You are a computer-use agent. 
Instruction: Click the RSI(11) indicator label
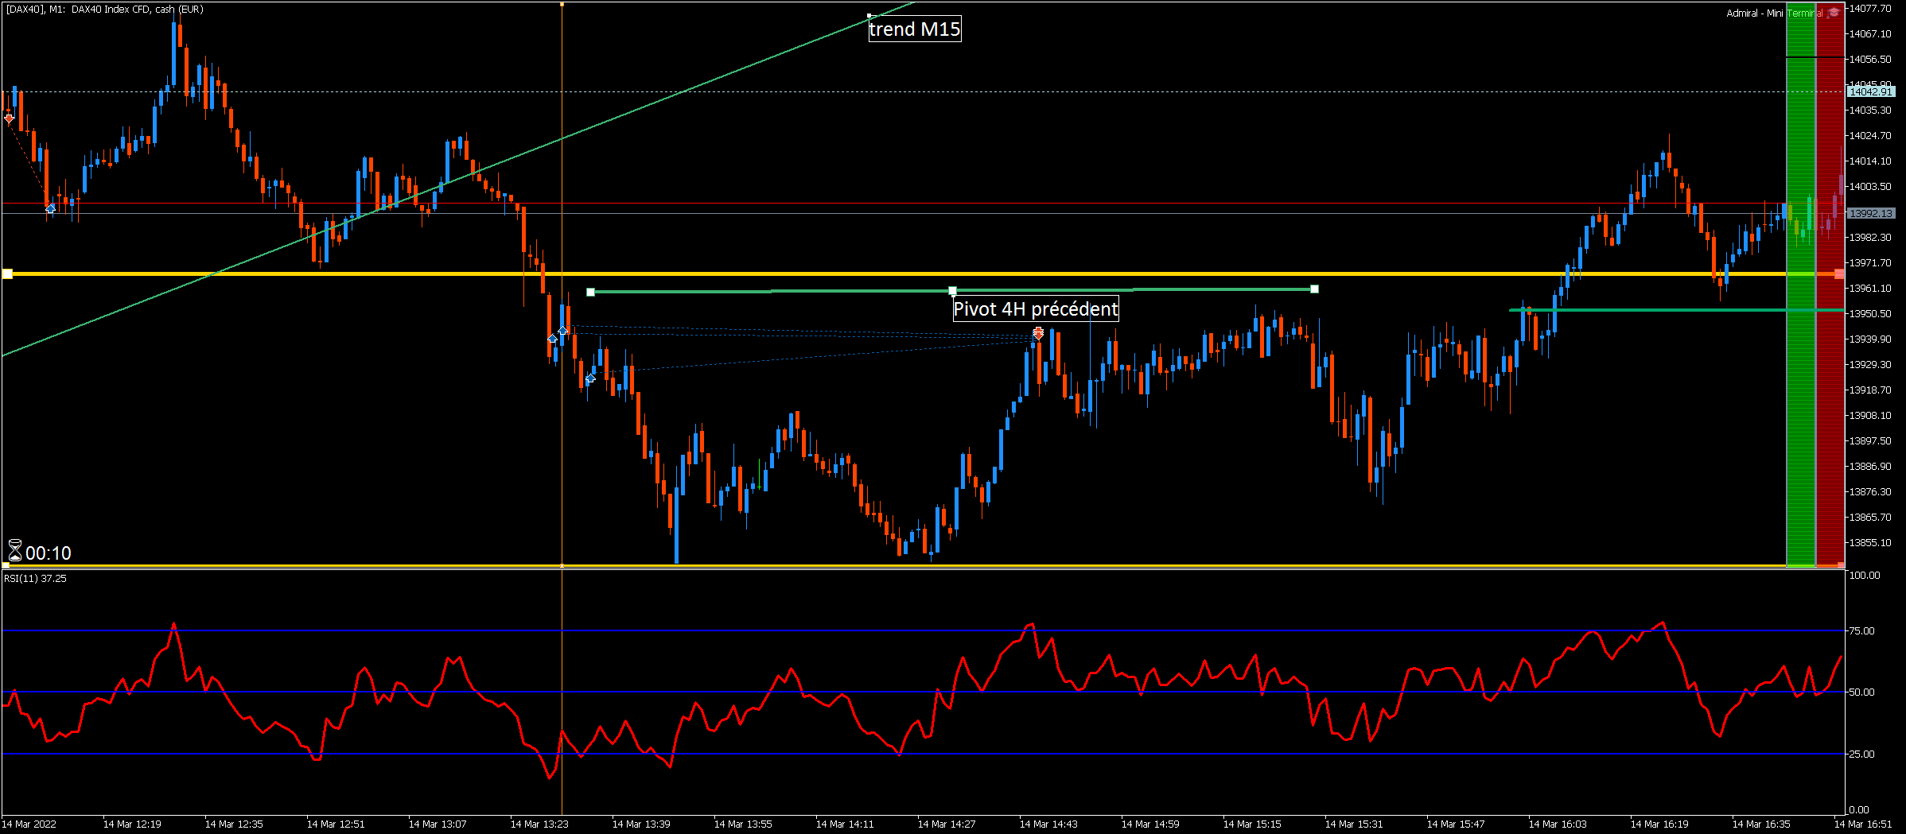coord(35,579)
